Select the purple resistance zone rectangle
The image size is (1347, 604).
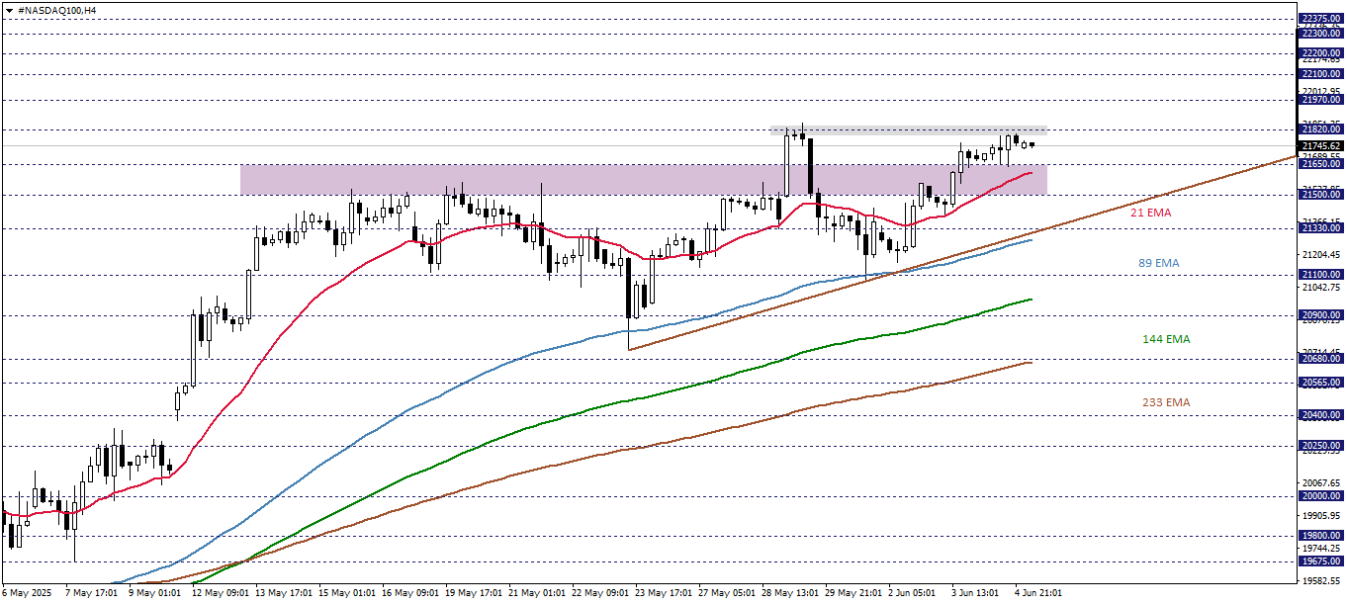click(x=643, y=180)
